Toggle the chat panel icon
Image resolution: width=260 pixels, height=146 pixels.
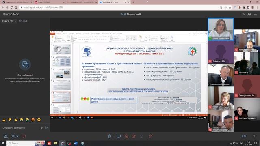click(x=24, y=136)
